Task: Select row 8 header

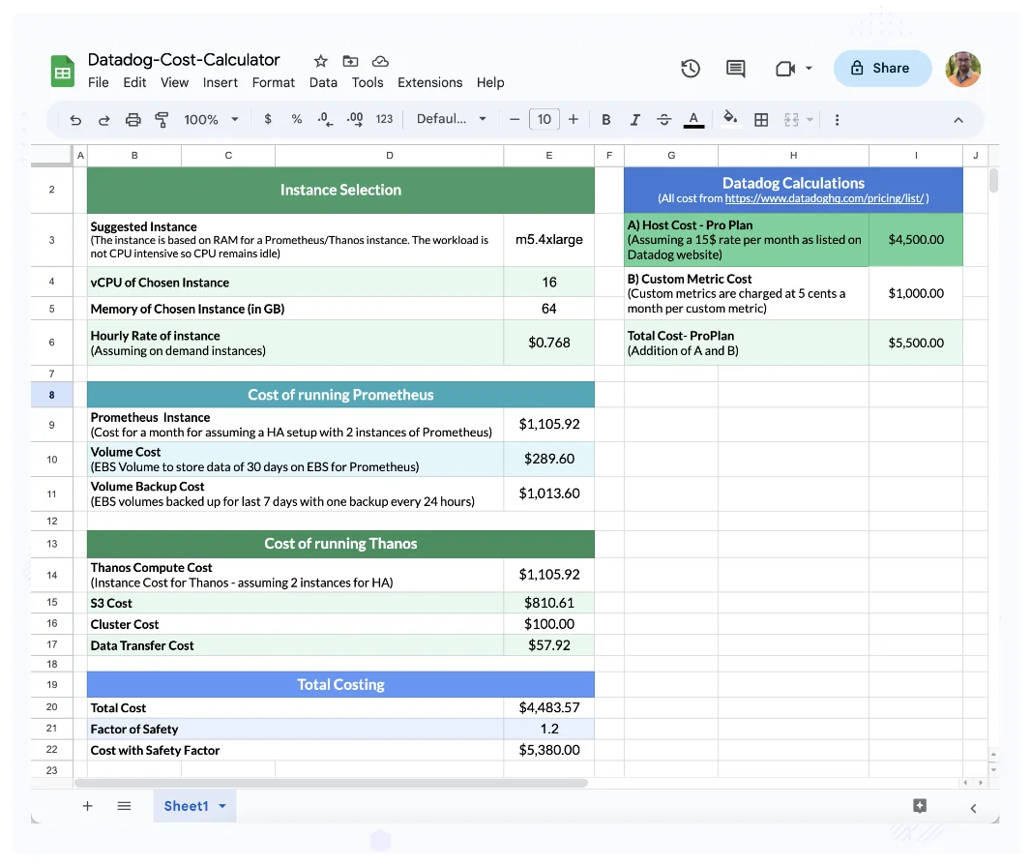Action: click(51, 395)
